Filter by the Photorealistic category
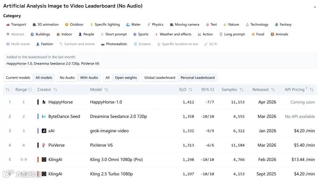 [114, 44]
